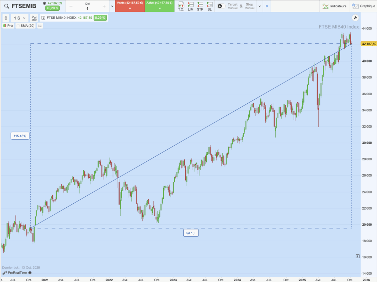Open the chart settings wrench icon
This screenshot has height=282, width=377.
355,18
